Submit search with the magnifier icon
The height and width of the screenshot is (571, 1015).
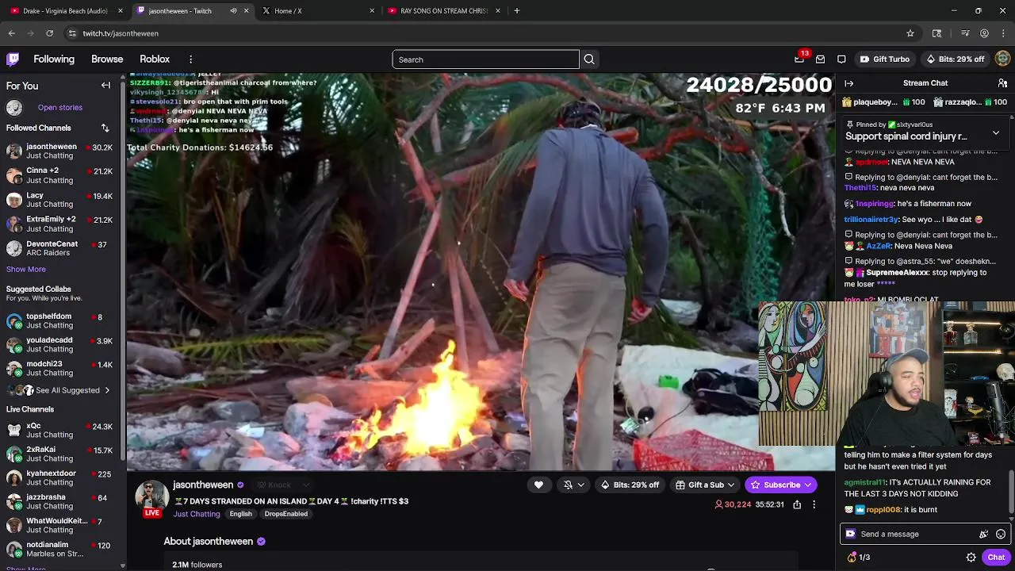point(589,59)
